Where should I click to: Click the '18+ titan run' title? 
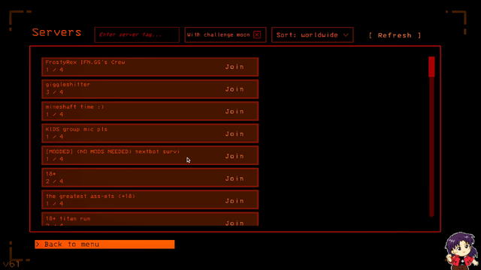point(68,218)
